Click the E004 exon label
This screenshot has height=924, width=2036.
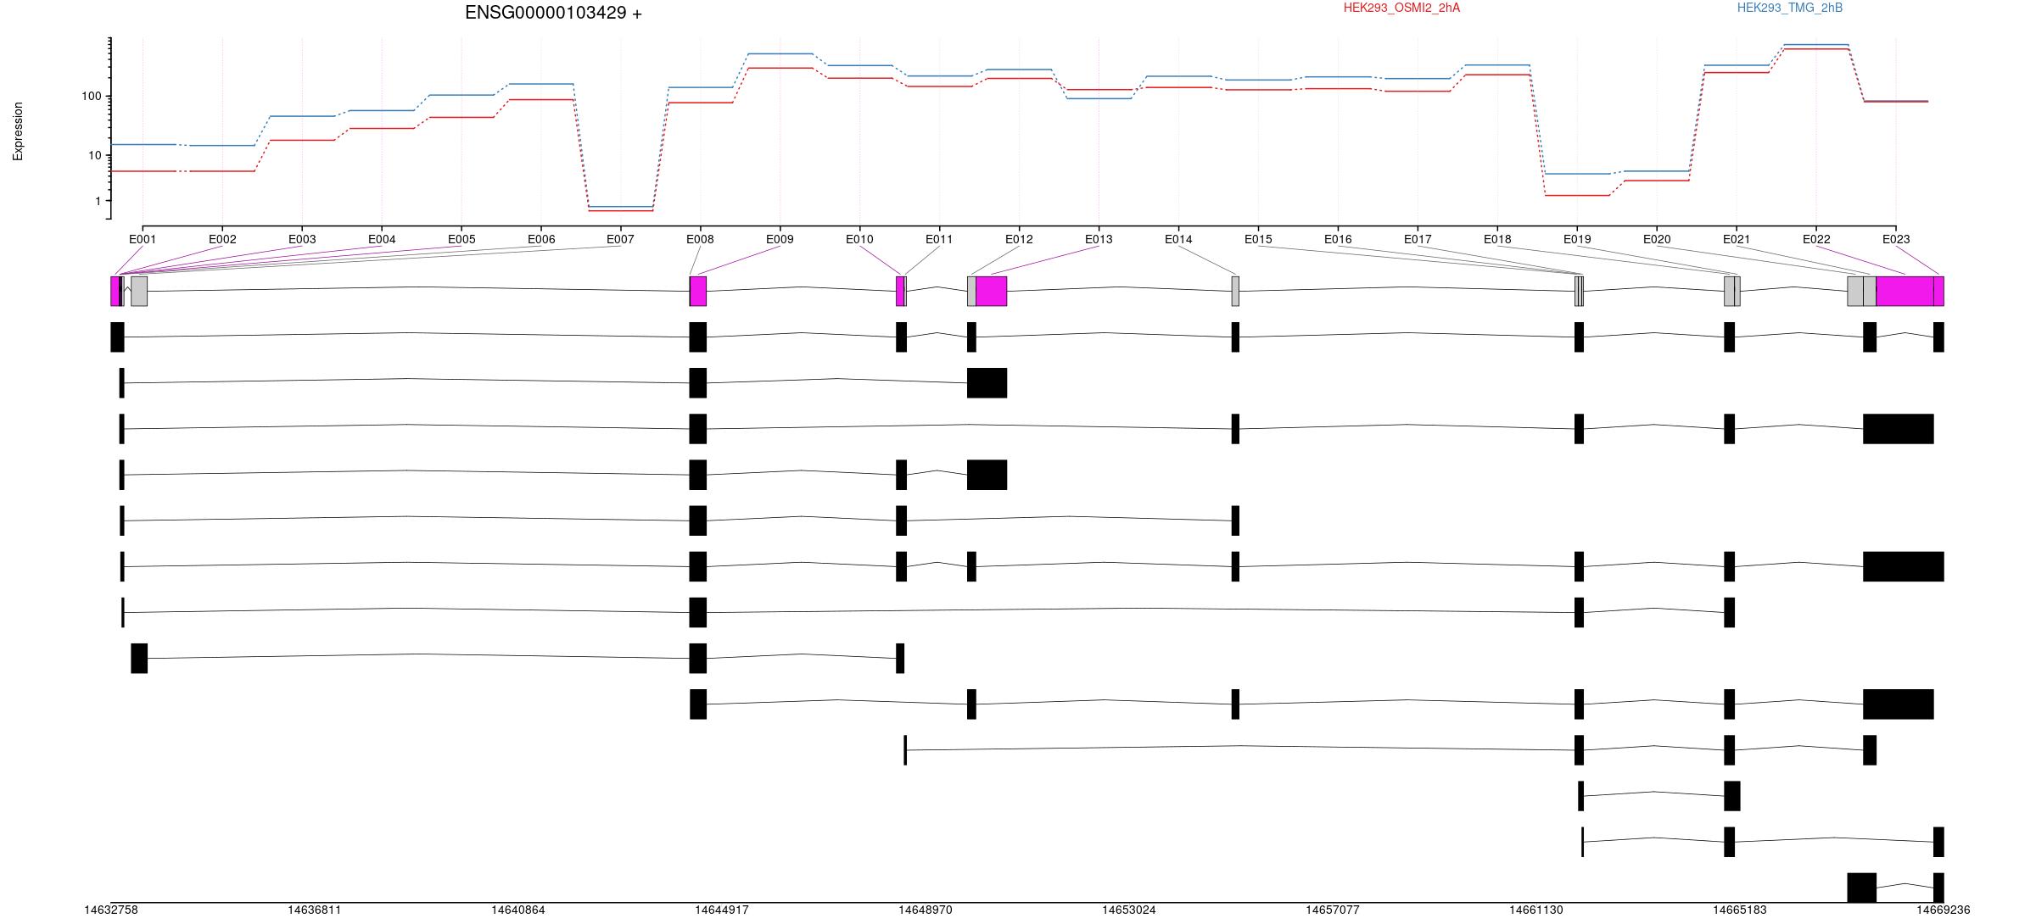click(x=382, y=239)
